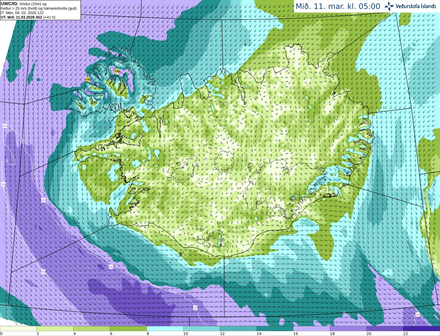The height and width of the screenshot is (336, 440).
Task: Click the Veðurstofa Íslands logo
Action: (x=410, y=6)
